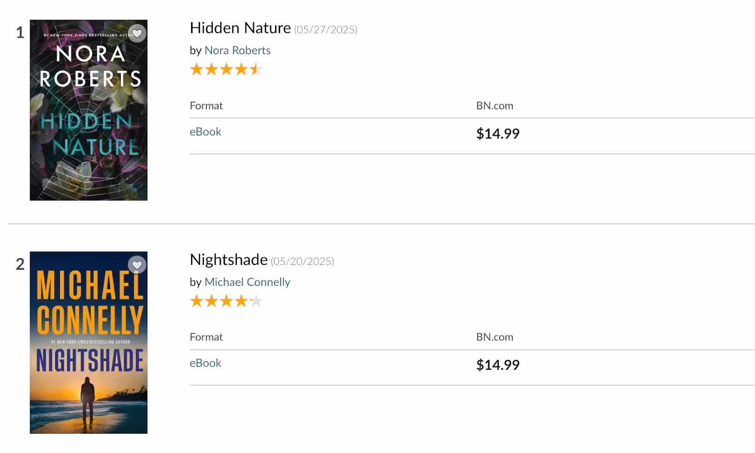Toggle wishlist heart on Nightshade cover

click(137, 265)
